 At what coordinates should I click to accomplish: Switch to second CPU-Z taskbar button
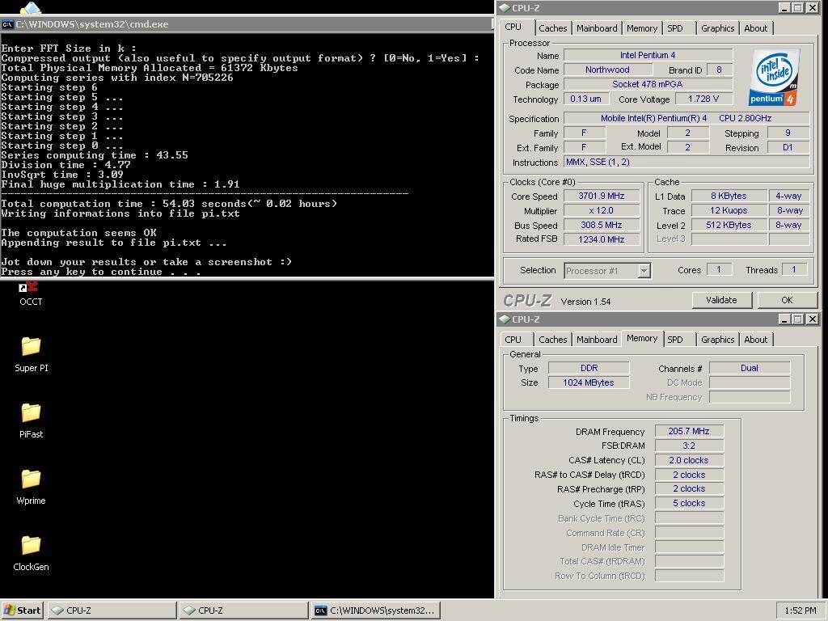[x=243, y=610]
